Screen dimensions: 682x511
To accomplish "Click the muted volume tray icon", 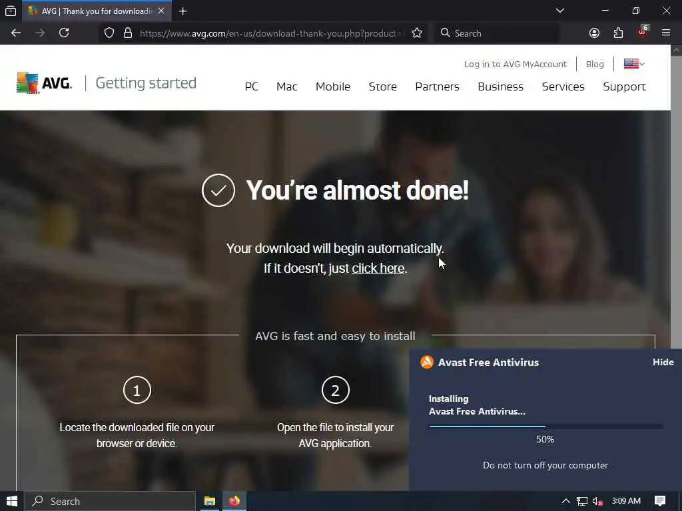I will click(x=597, y=502).
